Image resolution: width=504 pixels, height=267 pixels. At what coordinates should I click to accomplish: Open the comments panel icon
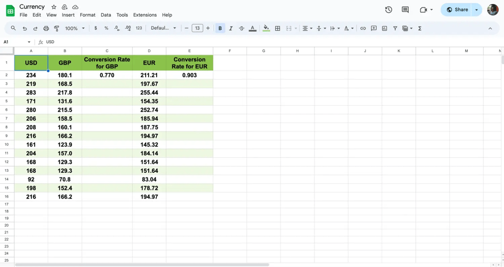click(405, 10)
